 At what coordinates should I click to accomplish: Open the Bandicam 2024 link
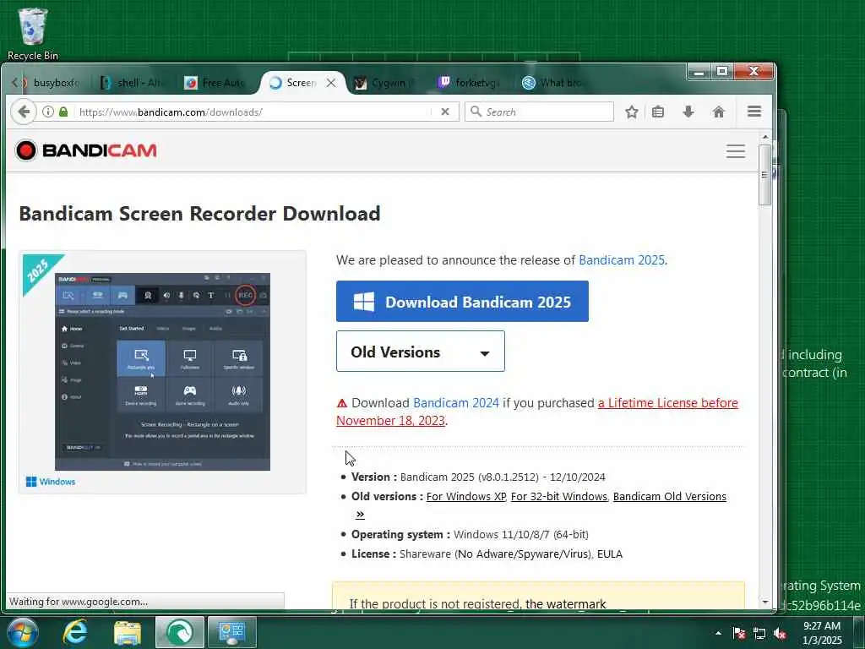(x=455, y=403)
